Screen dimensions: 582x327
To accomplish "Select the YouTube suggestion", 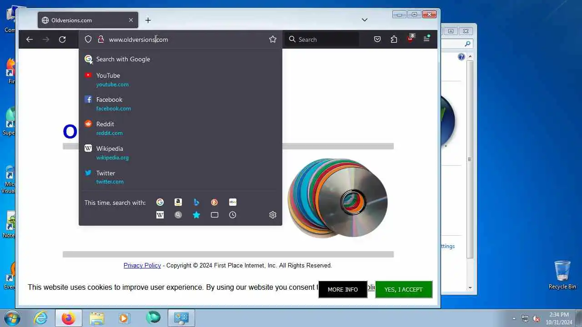I will tap(180, 79).
